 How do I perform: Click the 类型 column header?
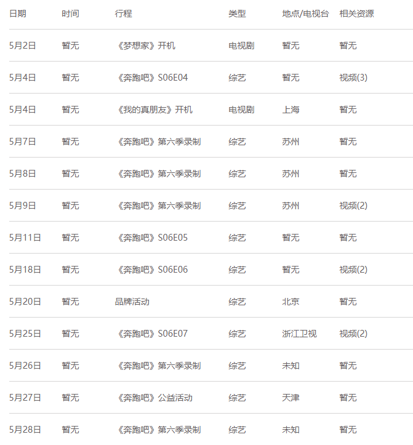237,14
